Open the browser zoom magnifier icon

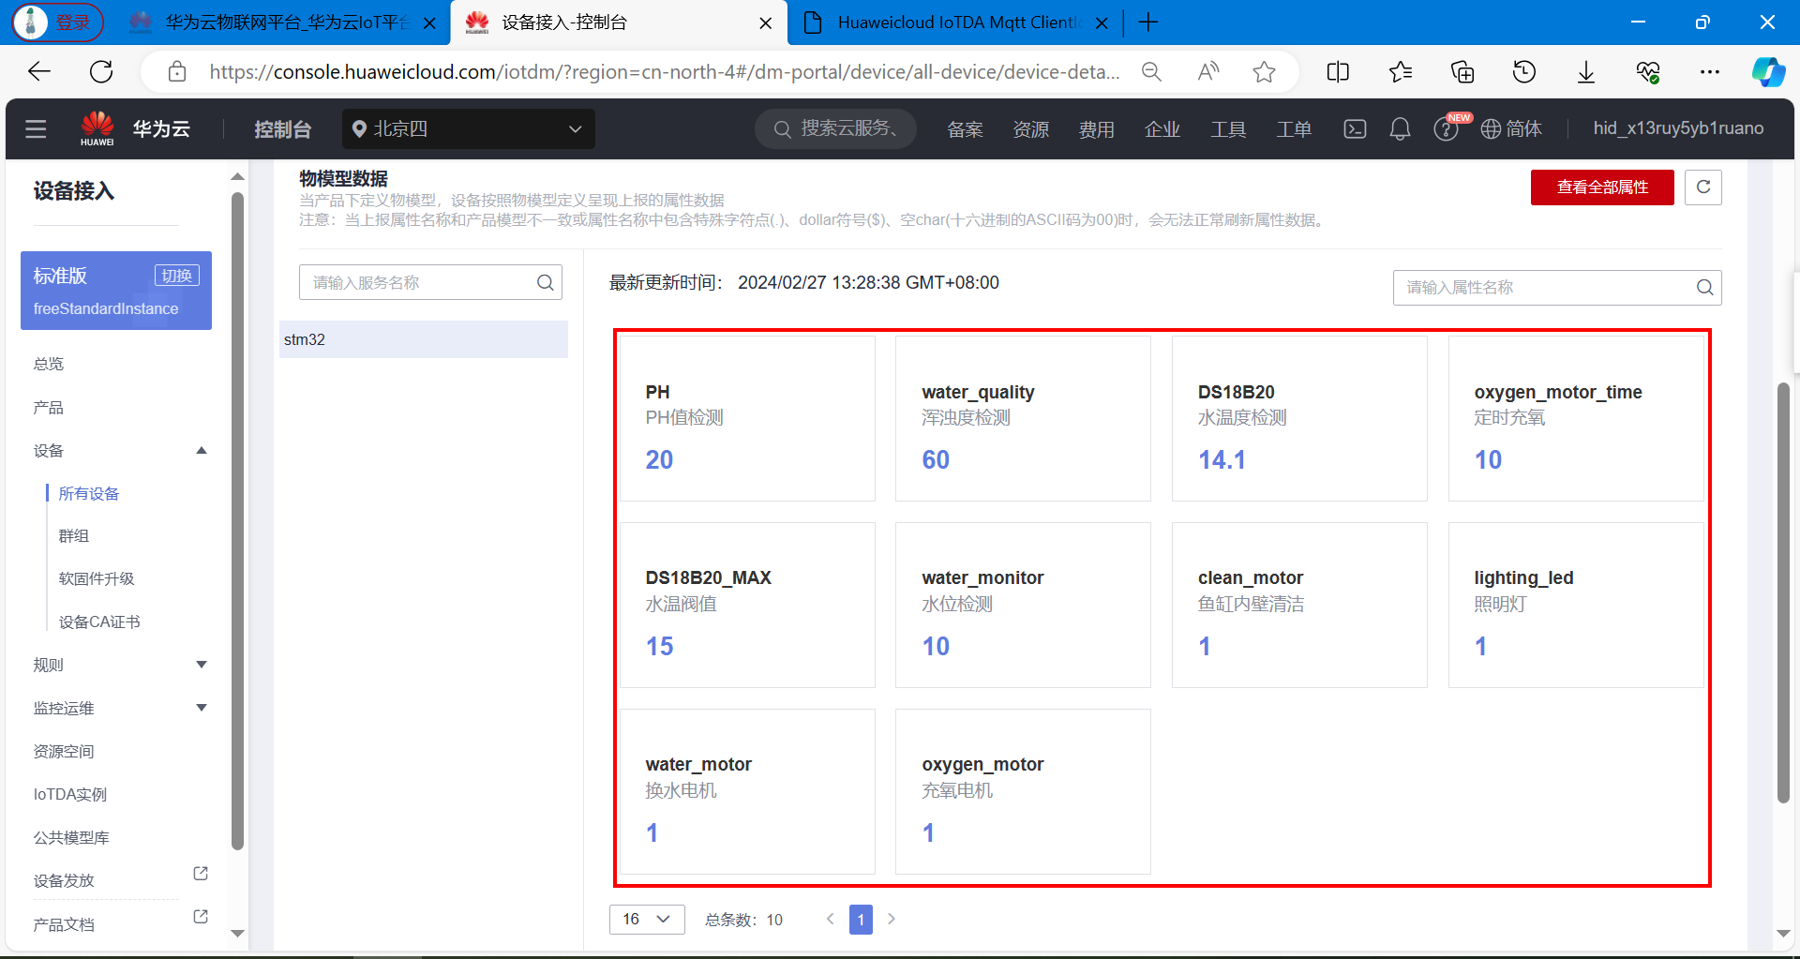1151,72
